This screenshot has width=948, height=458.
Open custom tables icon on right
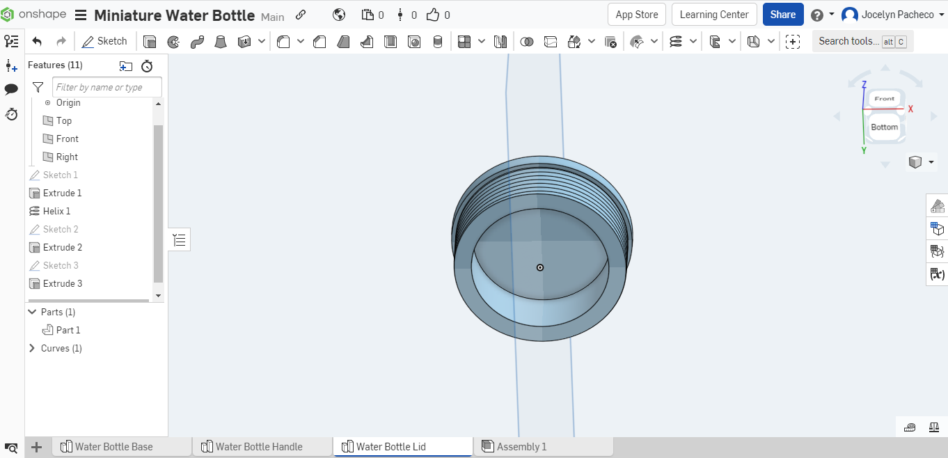[937, 251]
